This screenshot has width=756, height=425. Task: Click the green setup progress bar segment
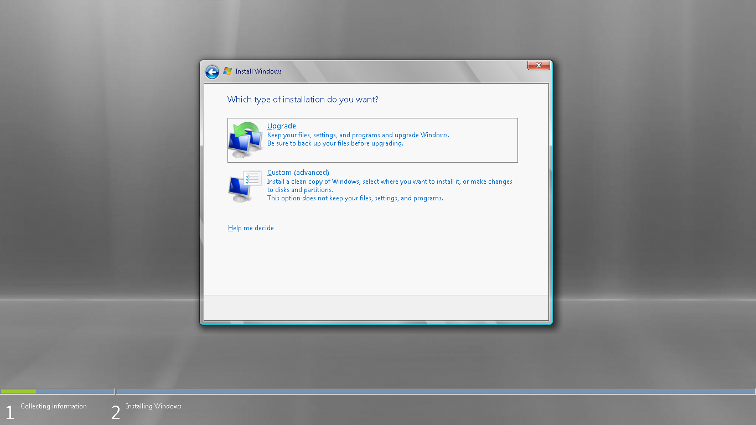click(18, 392)
